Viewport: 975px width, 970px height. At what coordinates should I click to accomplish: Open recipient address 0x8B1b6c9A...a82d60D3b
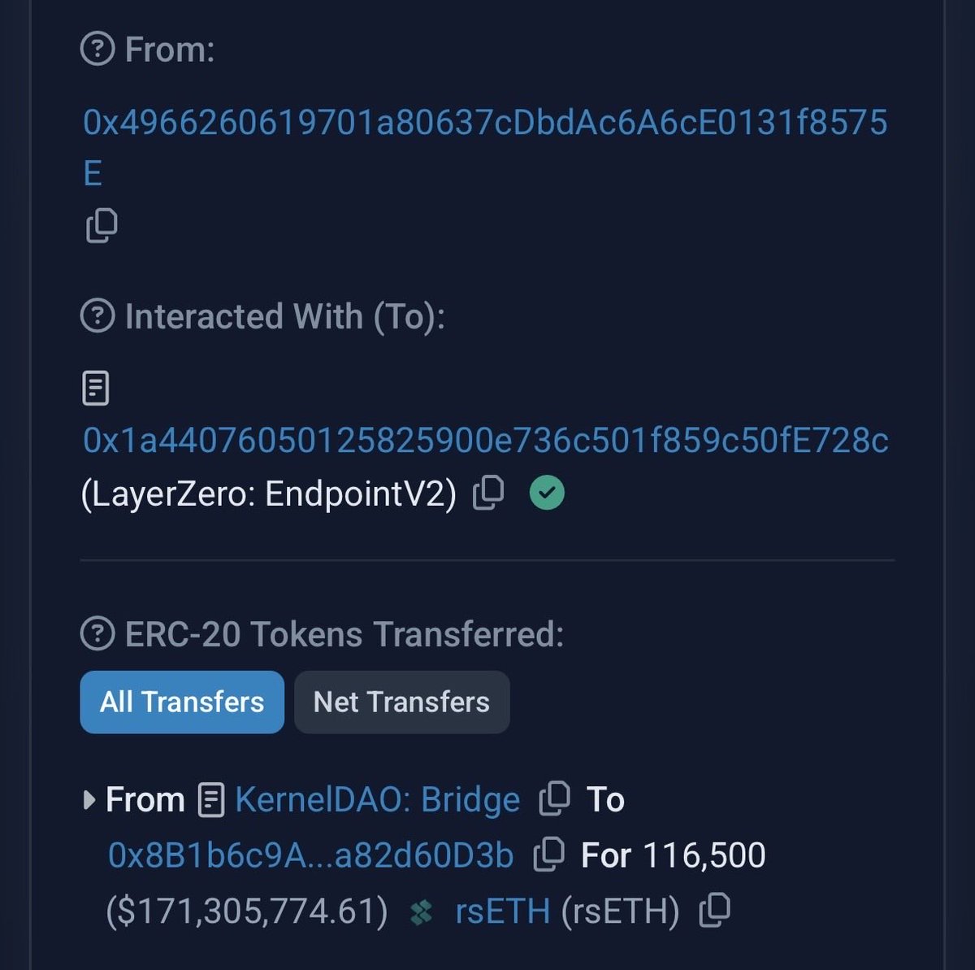(x=310, y=855)
